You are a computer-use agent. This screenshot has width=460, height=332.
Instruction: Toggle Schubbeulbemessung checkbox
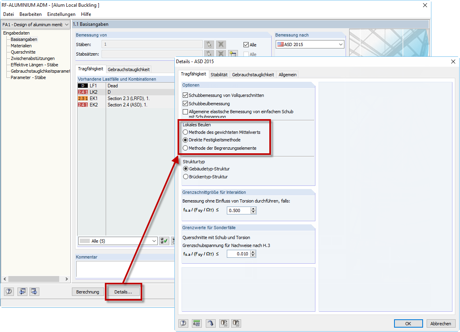click(x=185, y=104)
